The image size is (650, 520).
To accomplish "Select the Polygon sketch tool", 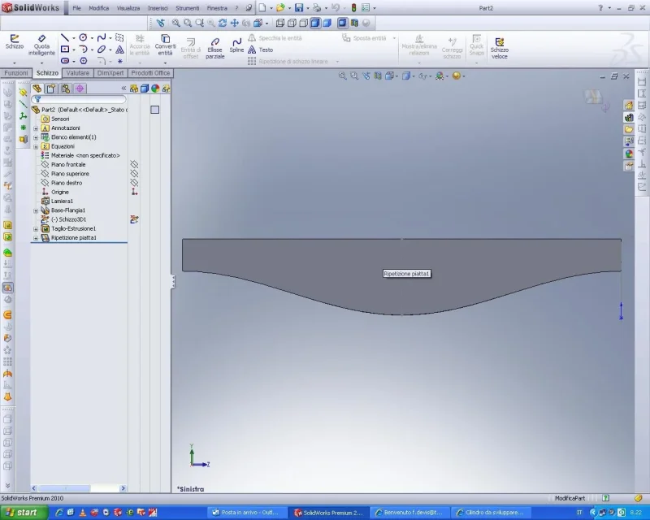I will click(84, 61).
